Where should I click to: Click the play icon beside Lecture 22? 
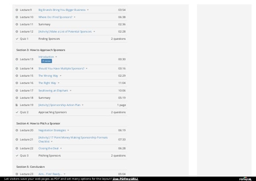(x=17, y=148)
